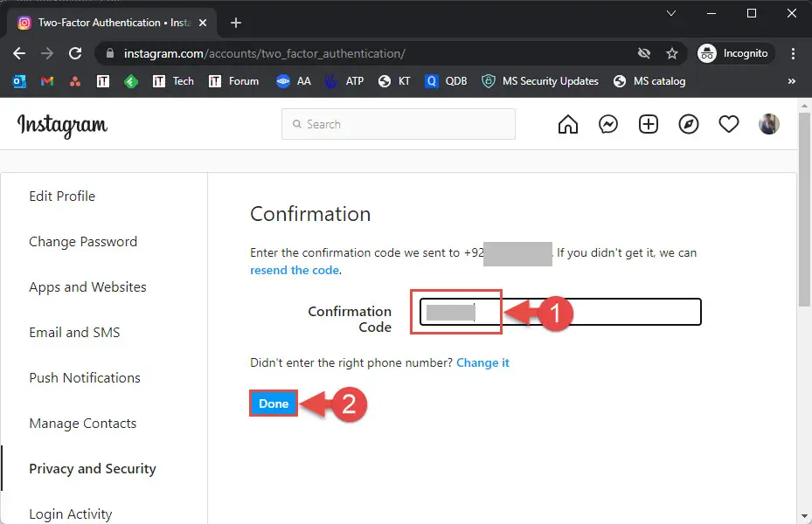Open Change Password settings

pyautogui.click(x=83, y=242)
